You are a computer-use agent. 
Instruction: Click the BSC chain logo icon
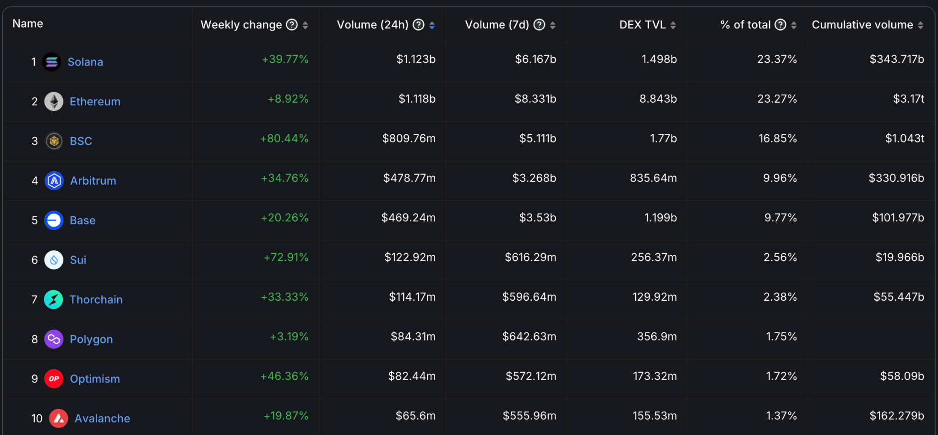tap(54, 141)
